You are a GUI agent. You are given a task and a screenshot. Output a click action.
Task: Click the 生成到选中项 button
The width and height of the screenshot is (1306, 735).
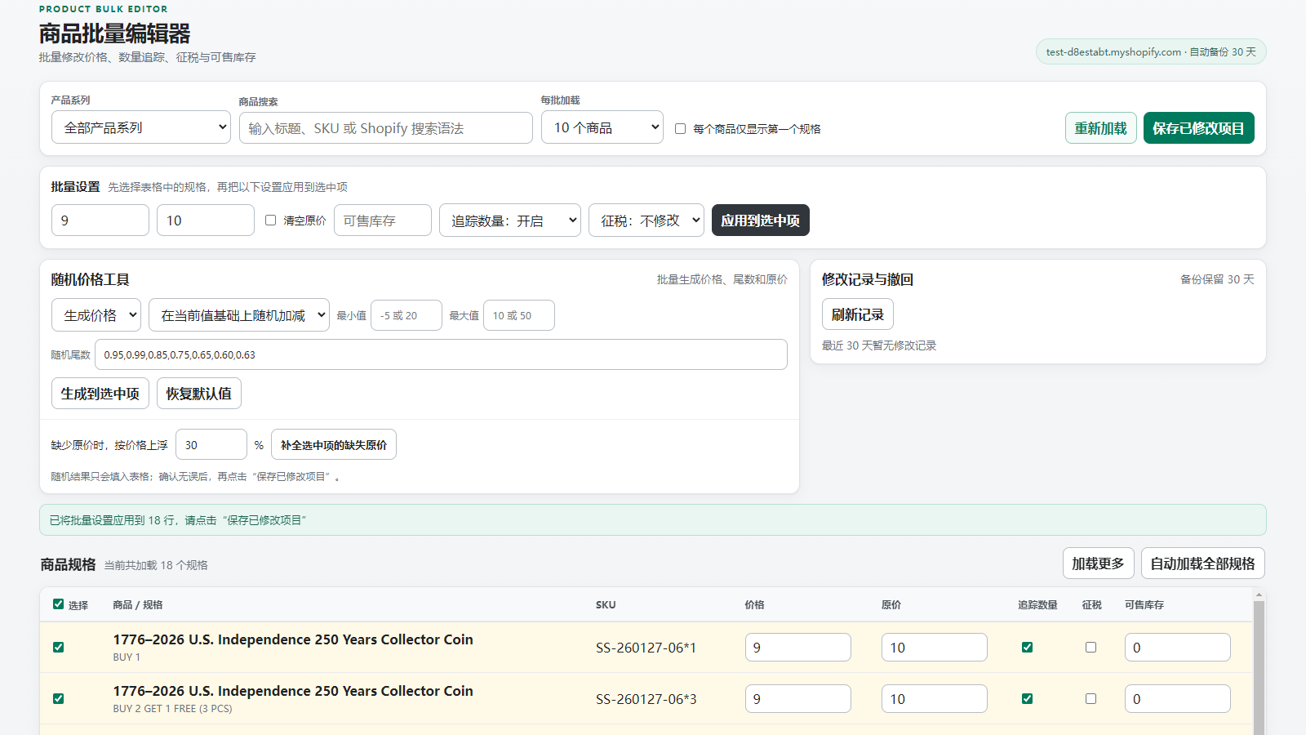click(100, 394)
